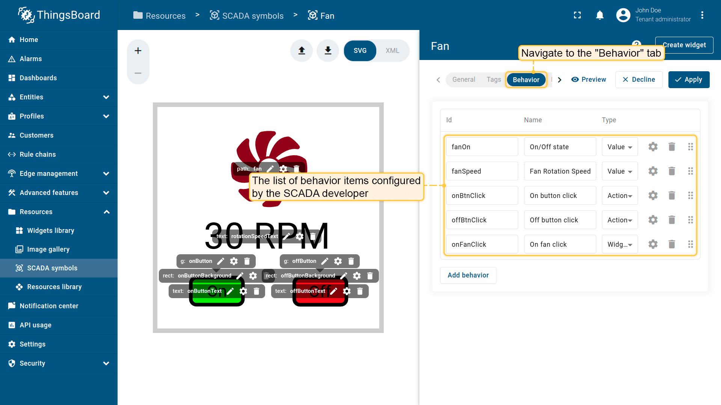
Task: Switch editor to XML mode
Action: click(392, 51)
